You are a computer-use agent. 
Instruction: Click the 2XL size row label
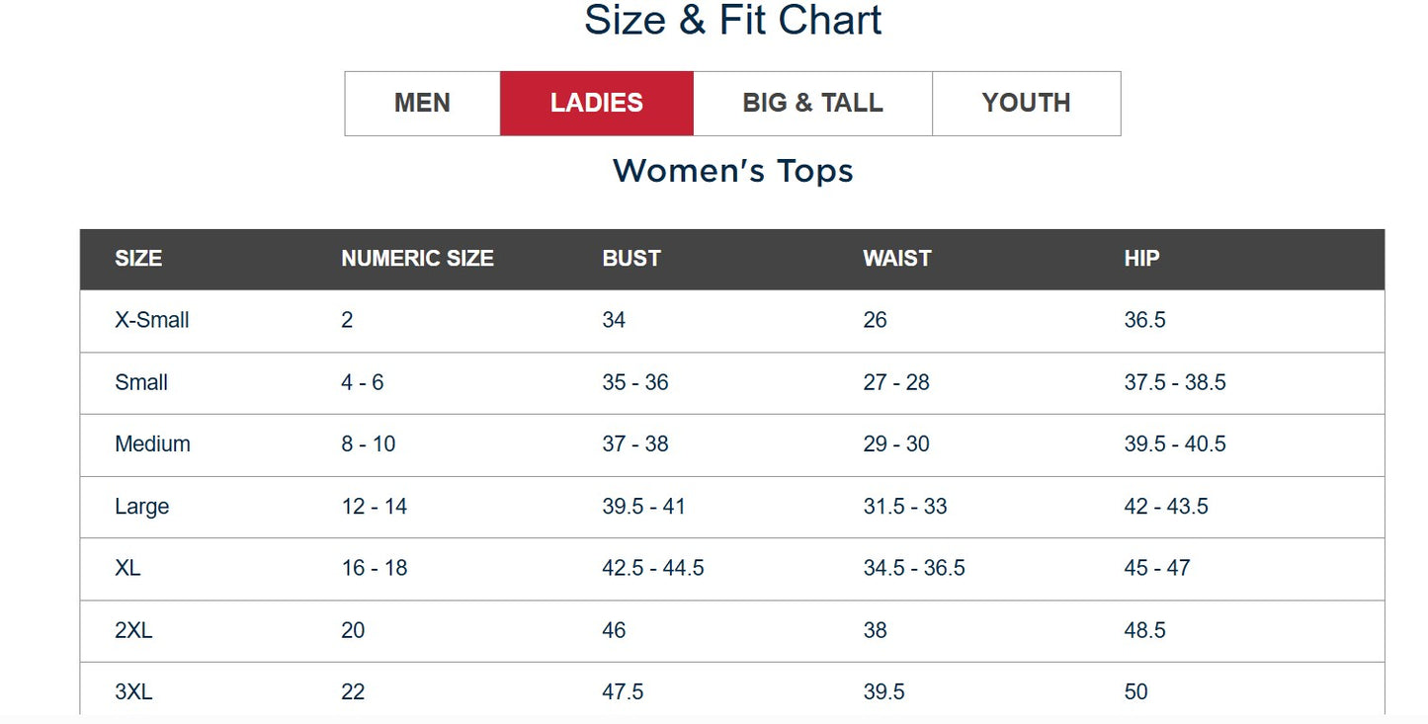(133, 630)
